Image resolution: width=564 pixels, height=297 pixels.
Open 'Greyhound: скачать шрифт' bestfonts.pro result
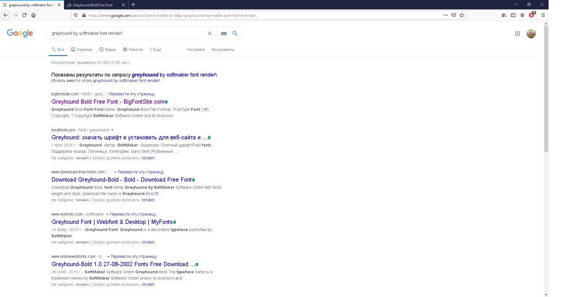(129, 137)
